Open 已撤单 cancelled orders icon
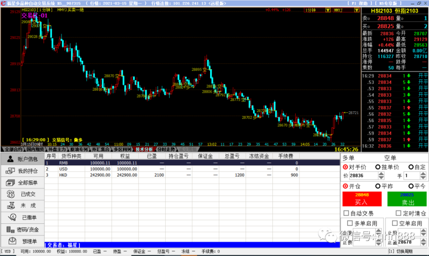 tap(12, 217)
